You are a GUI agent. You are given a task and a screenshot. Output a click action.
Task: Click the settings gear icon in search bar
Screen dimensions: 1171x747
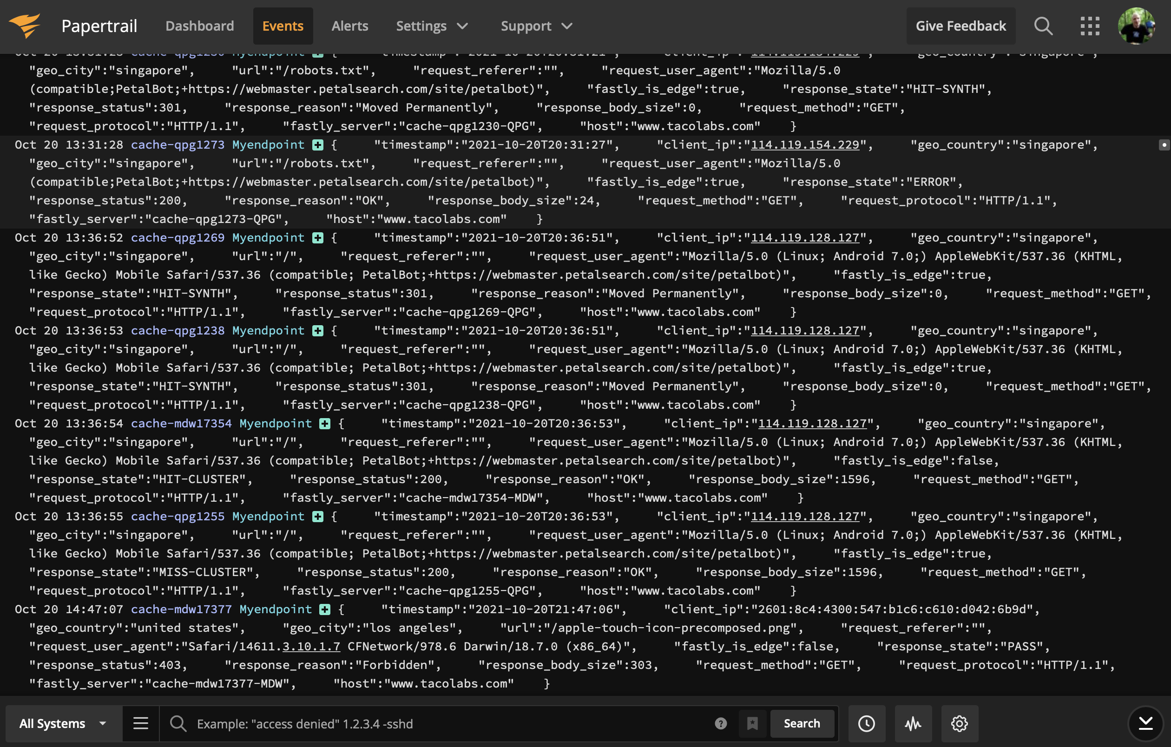point(959,723)
